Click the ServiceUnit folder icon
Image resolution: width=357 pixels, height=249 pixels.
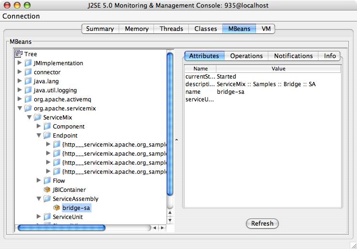click(x=47, y=217)
